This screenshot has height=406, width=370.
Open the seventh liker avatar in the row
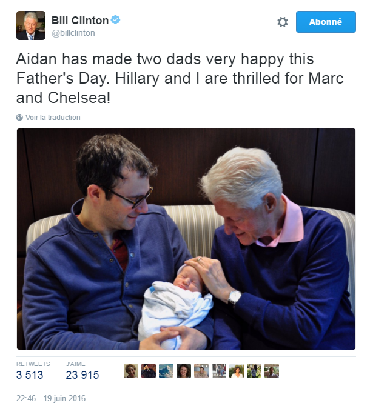[237, 371]
